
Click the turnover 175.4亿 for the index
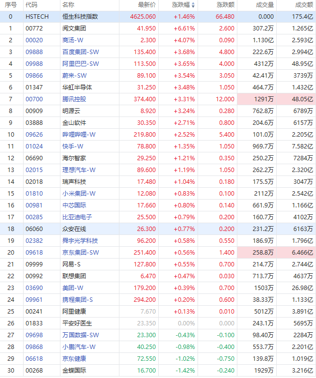pos(303,17)
